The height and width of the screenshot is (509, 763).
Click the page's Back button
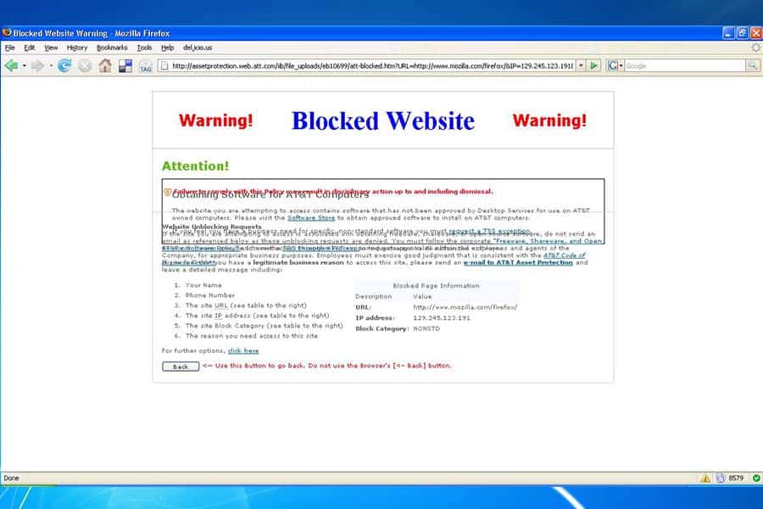(x=181, y=366)
